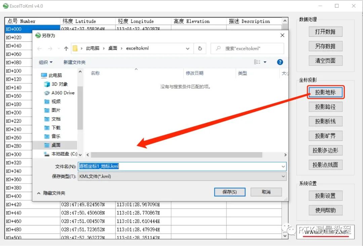
Task: Click the 另存数据 button
Action: pyautogui.click(x=325, y=46)
